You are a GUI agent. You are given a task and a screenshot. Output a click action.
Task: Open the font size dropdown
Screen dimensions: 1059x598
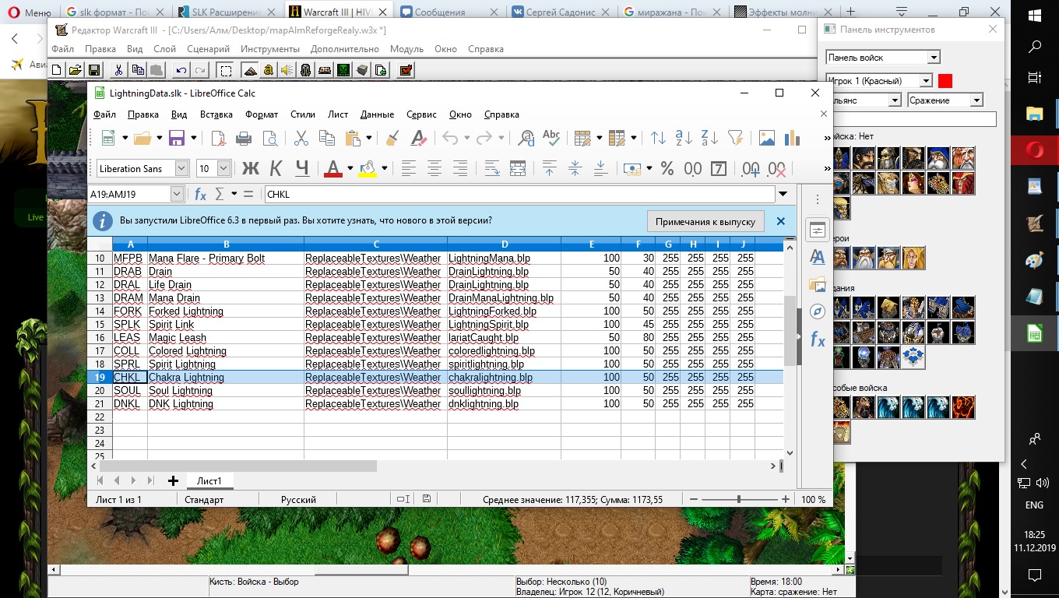(x=223, y=168)
